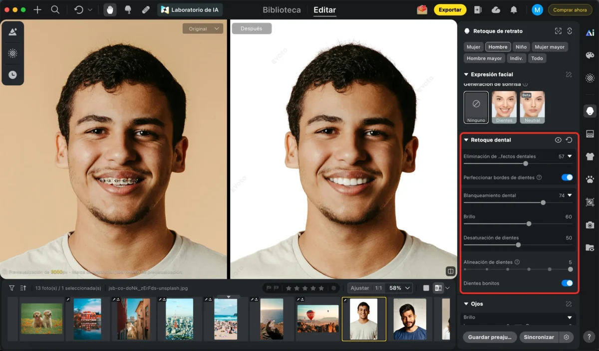The image size is (599, 351).
Task: Reset the Retoque dental section
Action: pyautogui.click(x=569, y=140)
